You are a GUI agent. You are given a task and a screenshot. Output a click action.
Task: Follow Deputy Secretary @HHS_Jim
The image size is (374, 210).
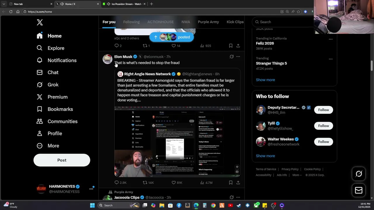(323, 110)
